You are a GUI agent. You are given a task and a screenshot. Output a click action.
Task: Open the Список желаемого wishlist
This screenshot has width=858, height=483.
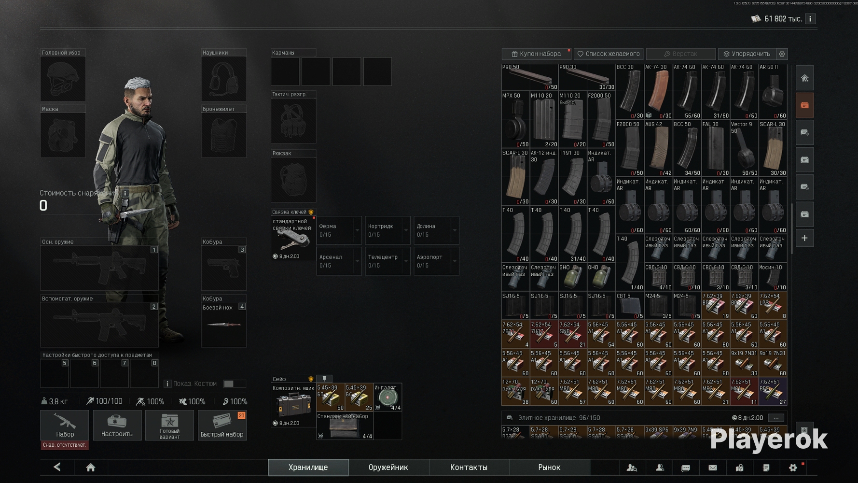[609, 54]
